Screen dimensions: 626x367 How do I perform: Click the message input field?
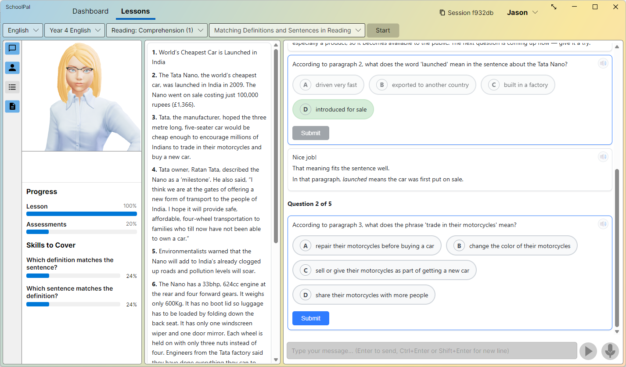pyautogui.click(x=432, y=351)
